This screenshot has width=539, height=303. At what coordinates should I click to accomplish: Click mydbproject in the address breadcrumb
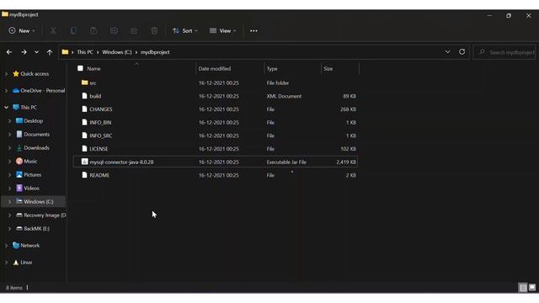[155, 52]
